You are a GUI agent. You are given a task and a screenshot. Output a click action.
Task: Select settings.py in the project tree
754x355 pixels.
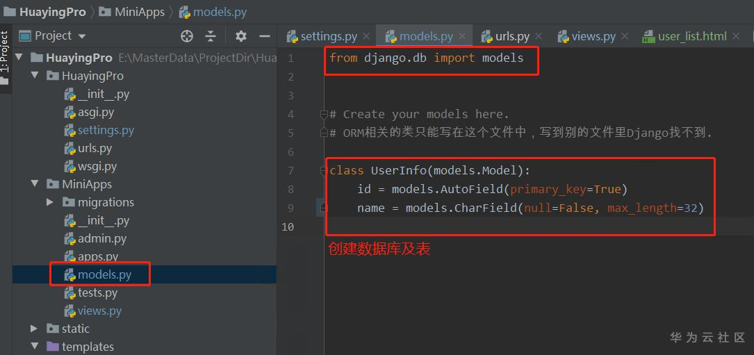[106, 131]
